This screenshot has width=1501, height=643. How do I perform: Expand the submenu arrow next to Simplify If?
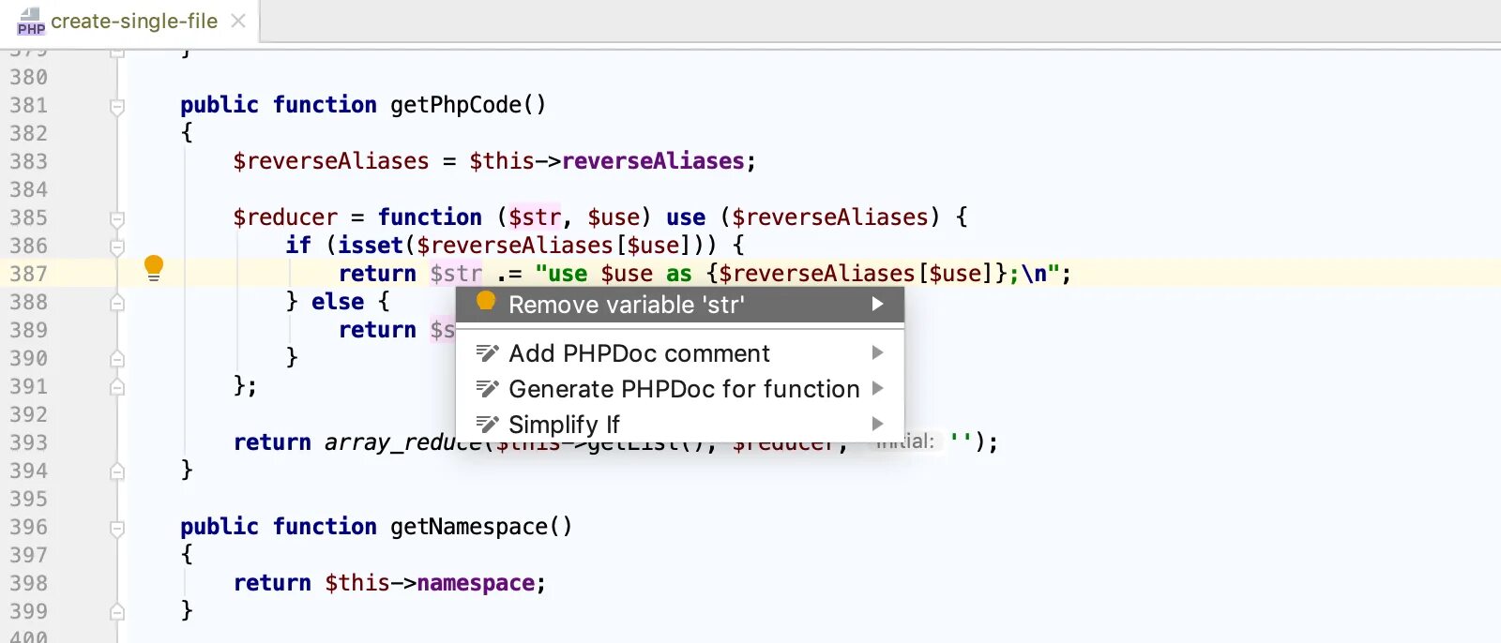(877, 424)
